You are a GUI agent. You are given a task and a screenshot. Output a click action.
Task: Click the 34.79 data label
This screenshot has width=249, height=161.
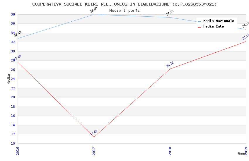tap(246, 25)
